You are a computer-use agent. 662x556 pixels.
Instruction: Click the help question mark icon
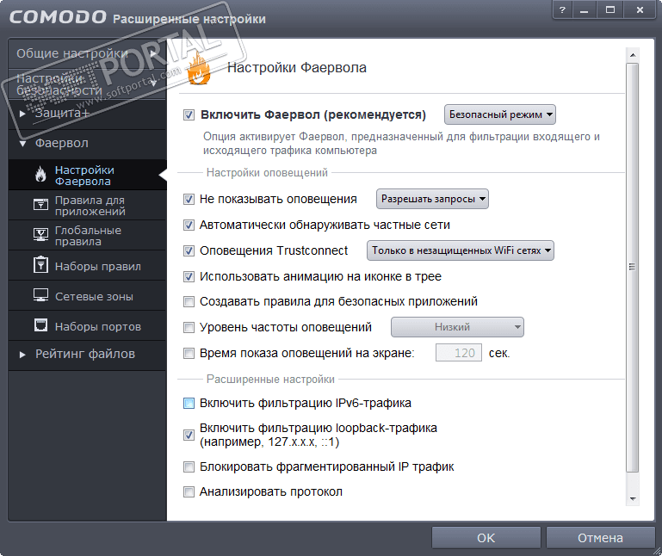561,10
